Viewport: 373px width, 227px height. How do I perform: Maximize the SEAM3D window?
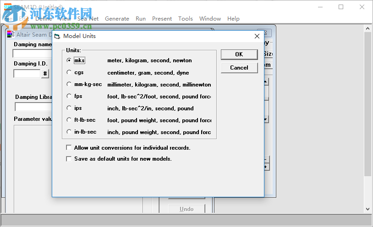tap(341, 7)
